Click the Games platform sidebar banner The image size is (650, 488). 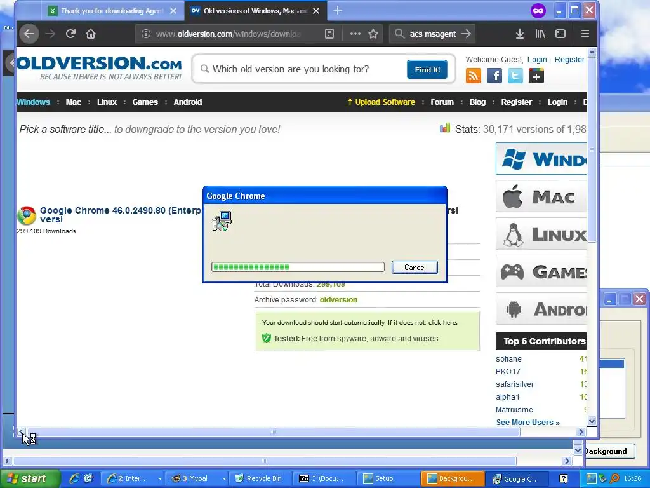[x=541, y=271]
